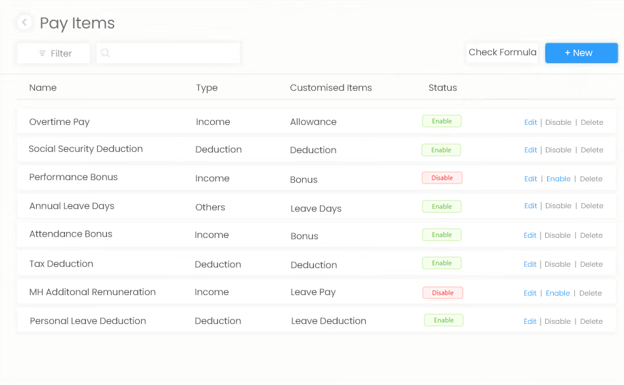Delete the Social Security Deduction item
Image resolution: width=624 pixels, height=385 pixels.
tap(592, 150)
